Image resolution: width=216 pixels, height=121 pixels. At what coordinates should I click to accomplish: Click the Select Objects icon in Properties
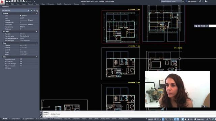[34, 10]
